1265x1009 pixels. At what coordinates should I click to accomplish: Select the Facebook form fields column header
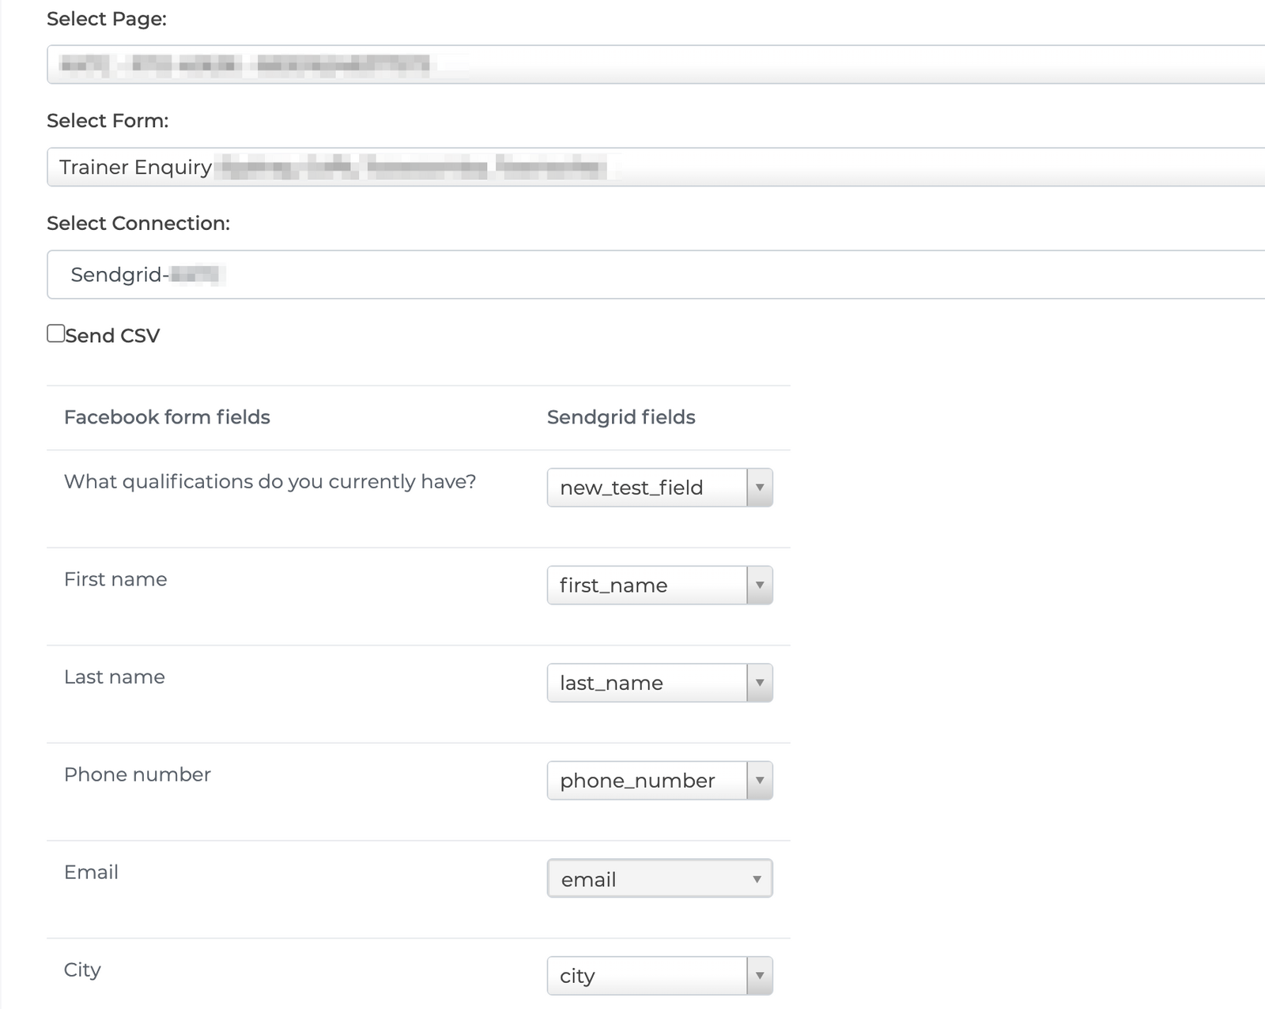[168, 417]
